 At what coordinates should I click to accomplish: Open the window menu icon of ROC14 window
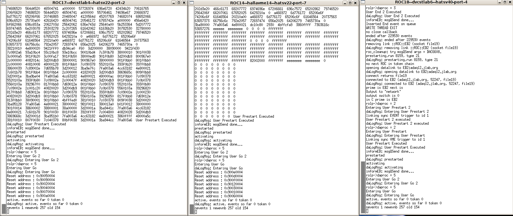191,2
